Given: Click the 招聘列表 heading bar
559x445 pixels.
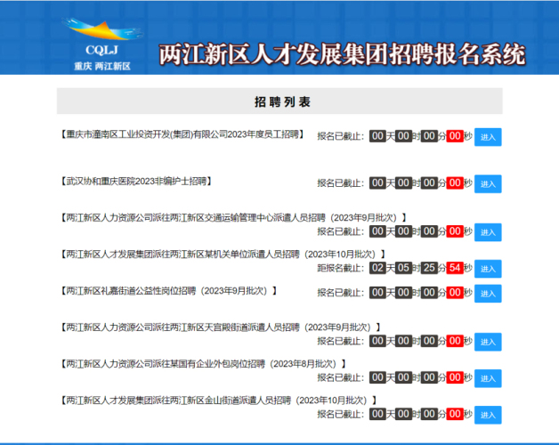Looking at the screenshot, I should [x=279, y=101].
